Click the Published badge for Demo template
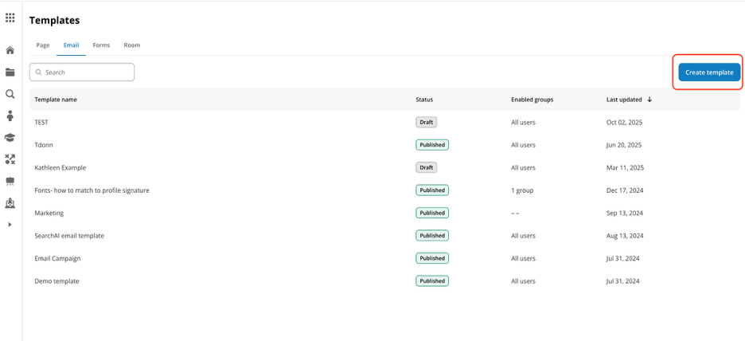 click(x=432, y=280)
